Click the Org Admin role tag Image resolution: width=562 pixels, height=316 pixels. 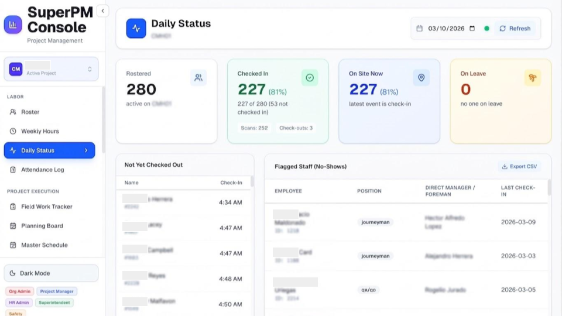[x=20, y=291]
